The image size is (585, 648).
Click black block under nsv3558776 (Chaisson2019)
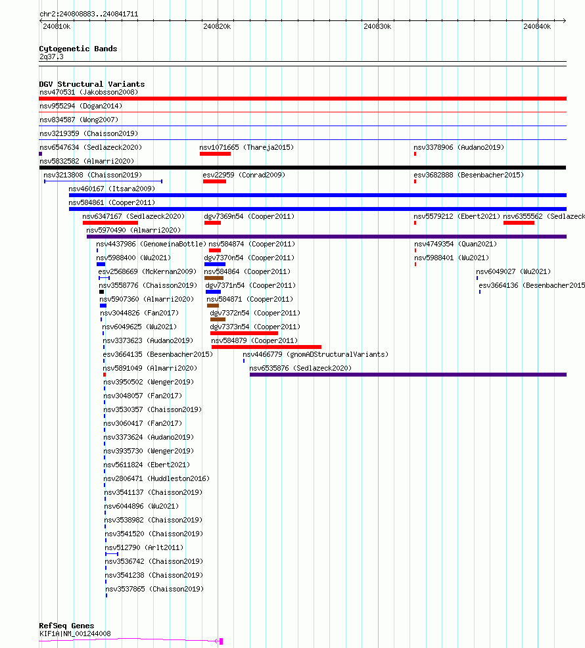coord(102,292)
